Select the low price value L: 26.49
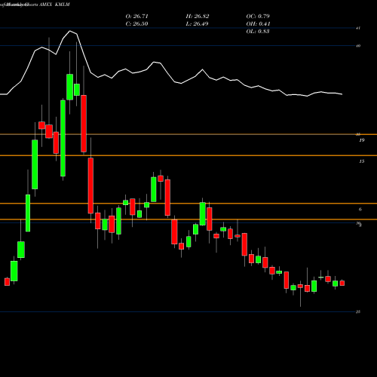 click(x=197, y=24)
